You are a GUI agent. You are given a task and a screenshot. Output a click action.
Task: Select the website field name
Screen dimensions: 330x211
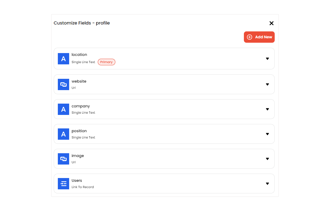point(79,81)
